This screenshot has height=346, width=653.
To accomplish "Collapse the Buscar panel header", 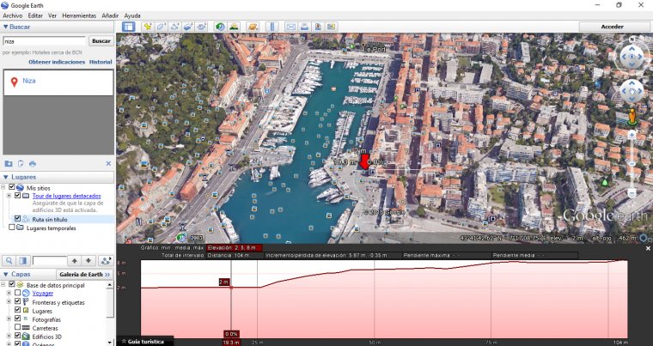I will [x=58, y=27].
